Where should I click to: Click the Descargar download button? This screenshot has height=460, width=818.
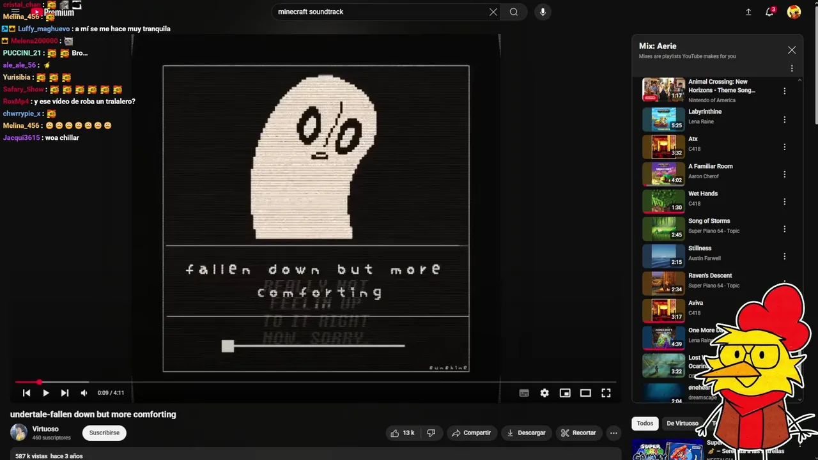526,433
